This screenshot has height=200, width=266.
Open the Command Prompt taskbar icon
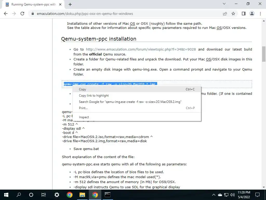point(108,195)
